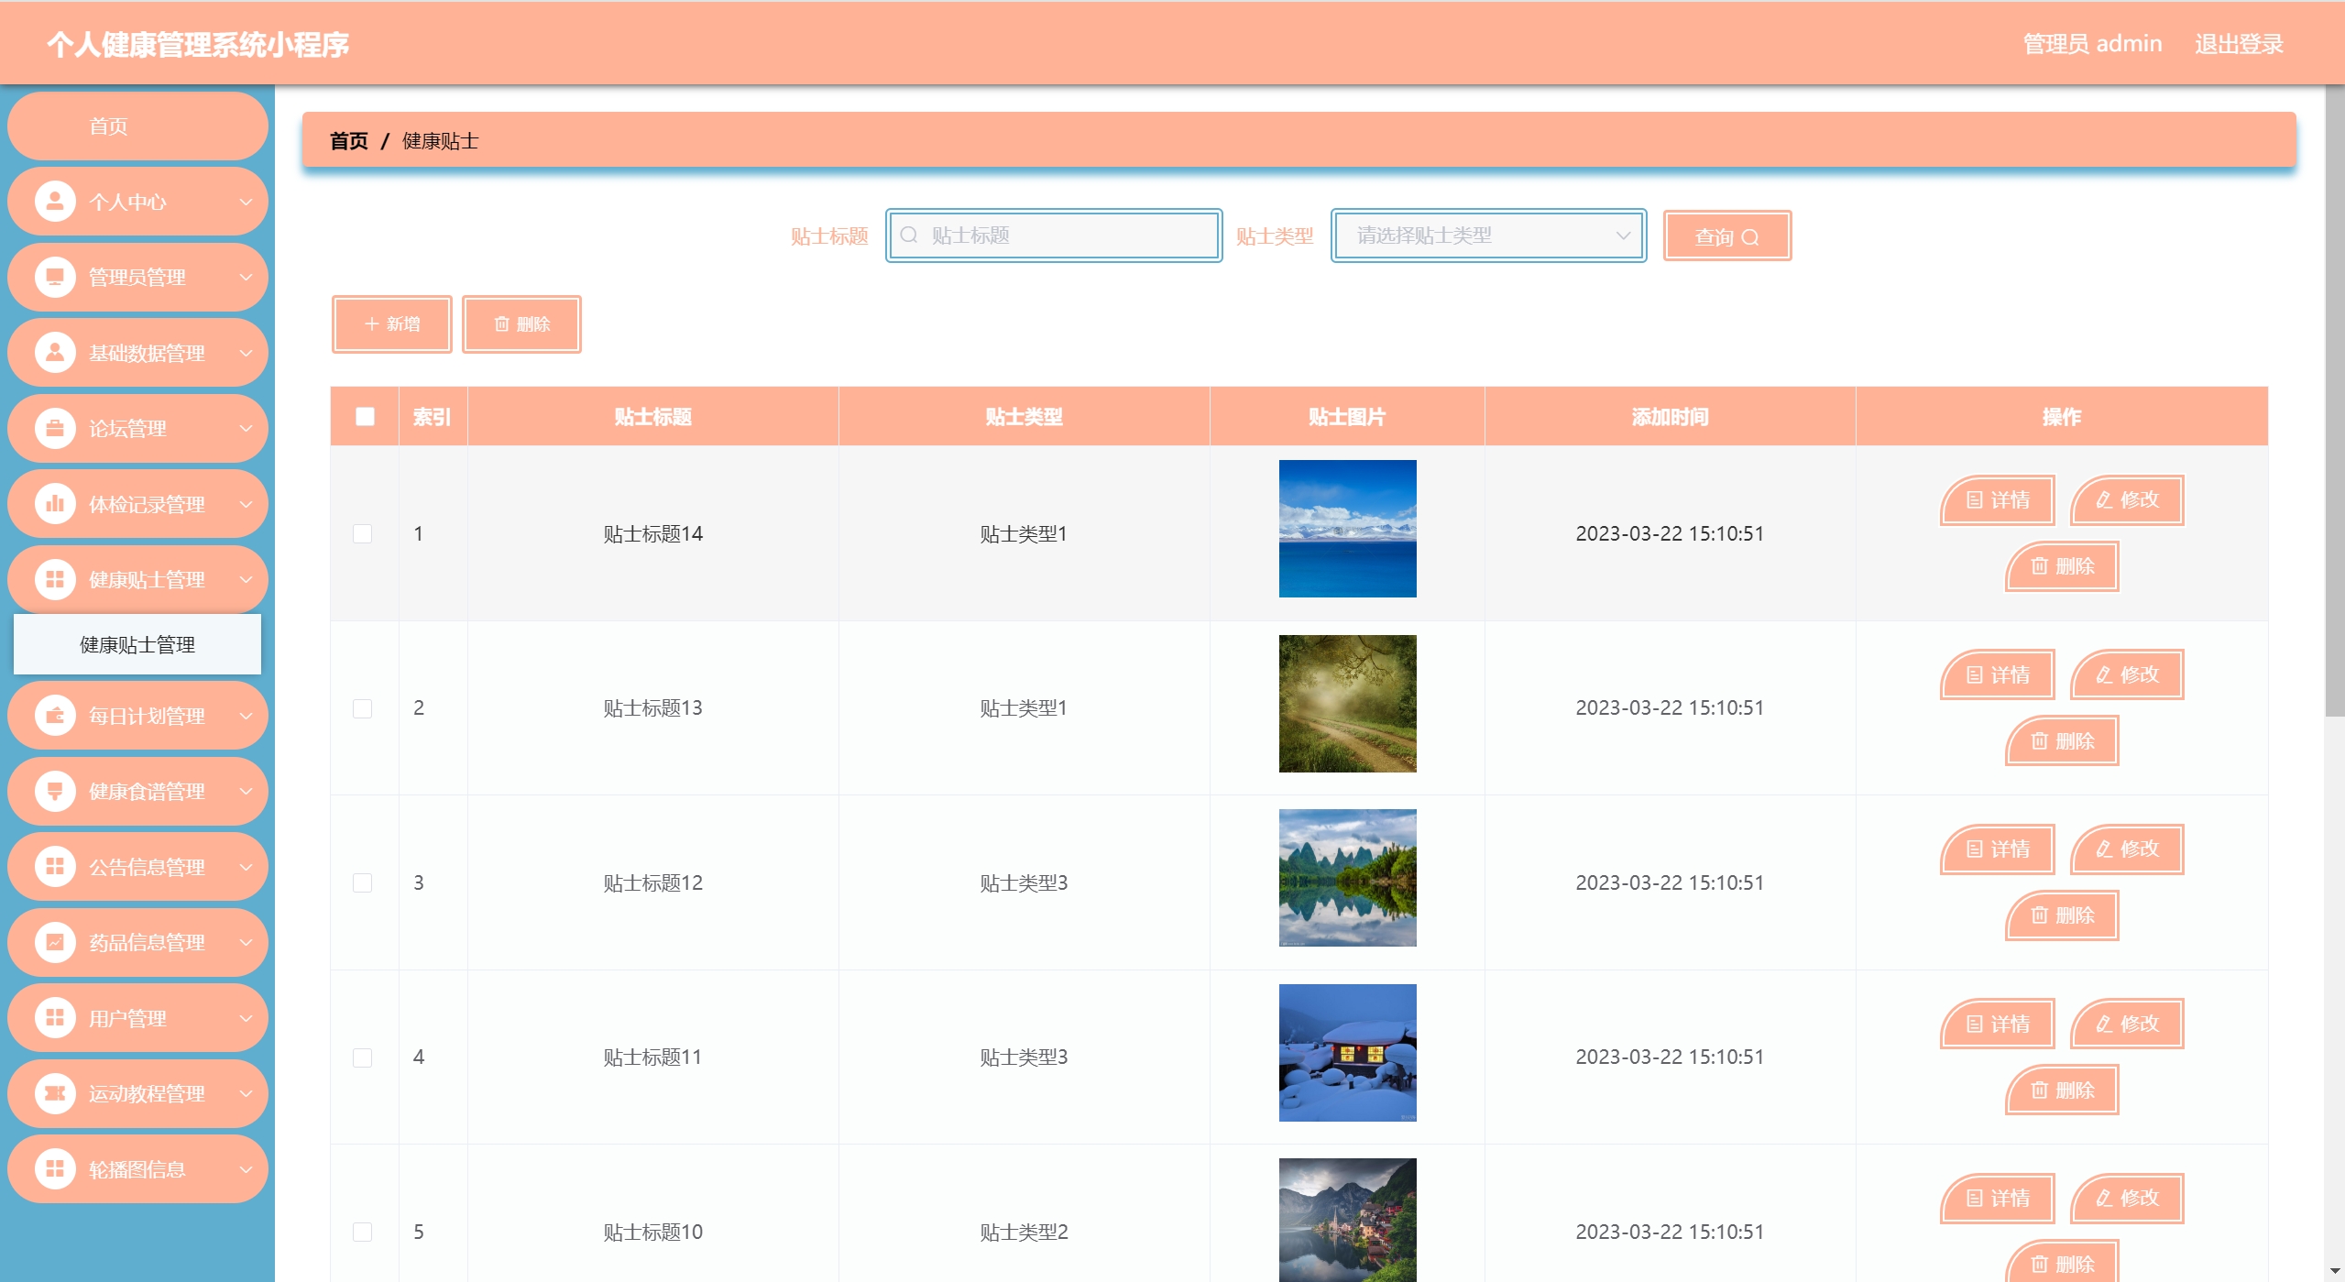Expand the 健康食谱管理 sidebar chevron
The height and width of the screenshot is (1282, 2345).
click(x=246, y=791)
